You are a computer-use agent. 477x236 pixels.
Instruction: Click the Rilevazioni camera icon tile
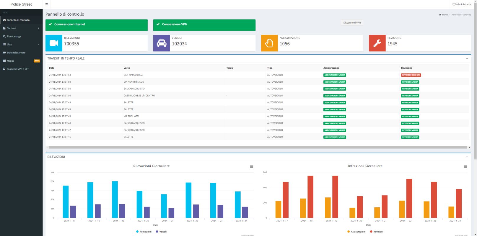click(x=54, y=43)
